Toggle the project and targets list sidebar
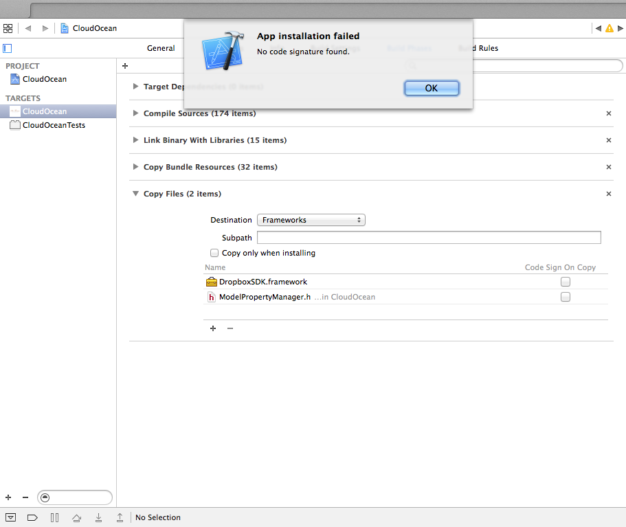 (7, 48)
